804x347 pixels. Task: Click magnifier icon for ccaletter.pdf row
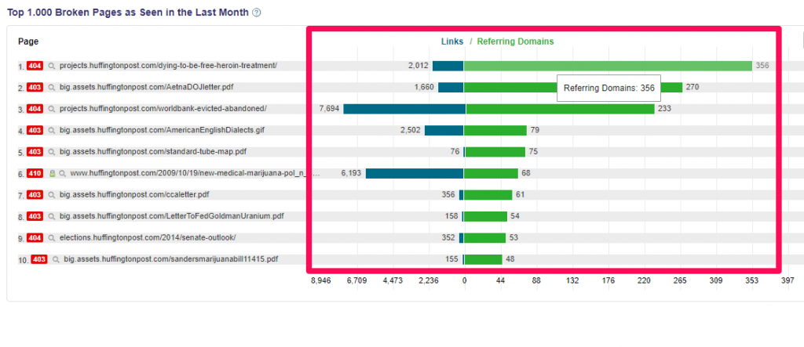coord(51,195)
